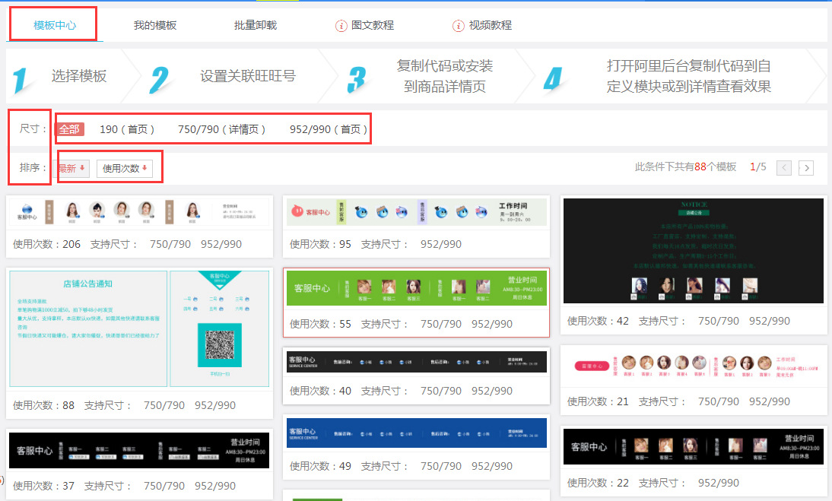Filter by size 190（首页）
The width and height of the screenshot is (832, 501).
point(127,128)
